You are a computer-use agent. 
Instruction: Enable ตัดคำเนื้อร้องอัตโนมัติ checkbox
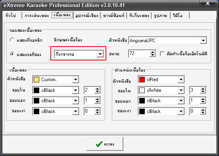pyautogui.click(x=162, y=54)
